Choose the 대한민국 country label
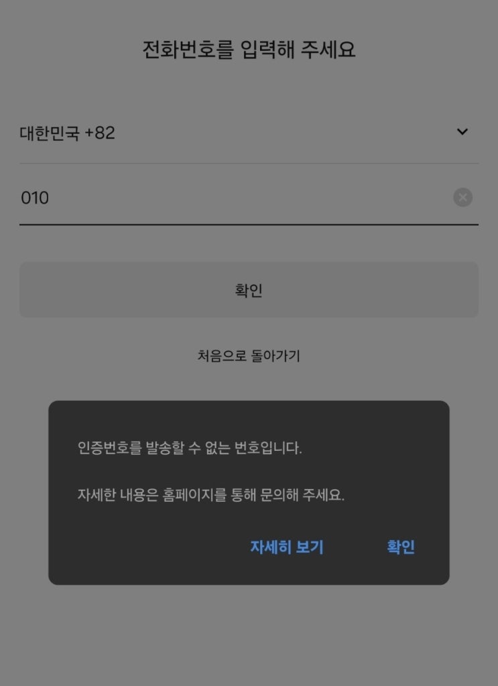The width and height of the screenshot is (498, 686). tap(50, 133)
